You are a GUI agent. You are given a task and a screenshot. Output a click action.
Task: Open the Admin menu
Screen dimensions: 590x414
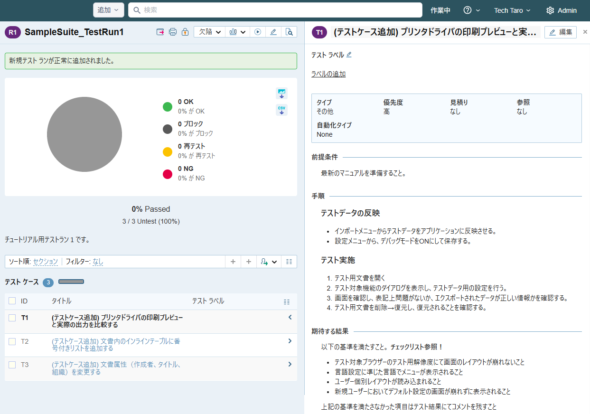click(562, 10)
